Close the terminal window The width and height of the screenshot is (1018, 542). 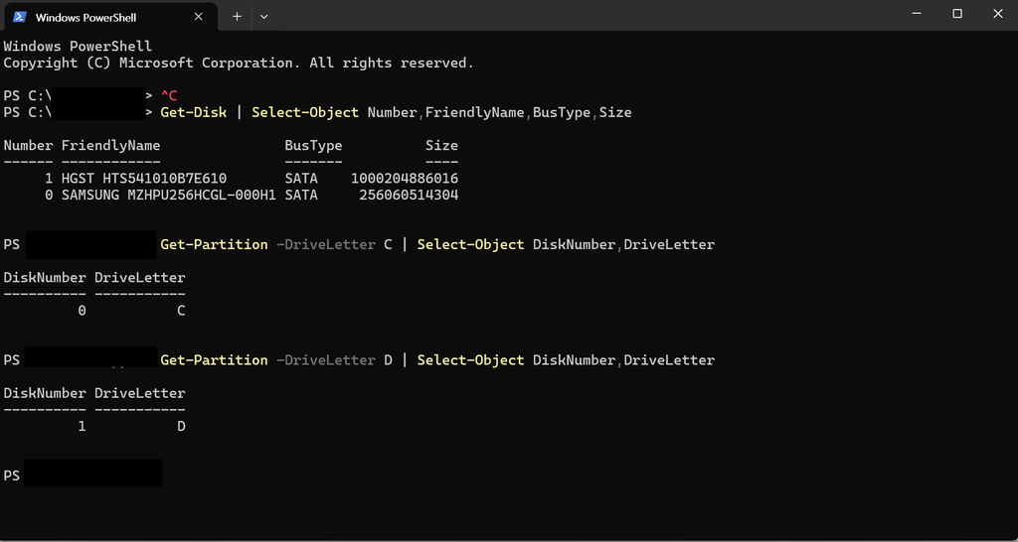(998, 14)
